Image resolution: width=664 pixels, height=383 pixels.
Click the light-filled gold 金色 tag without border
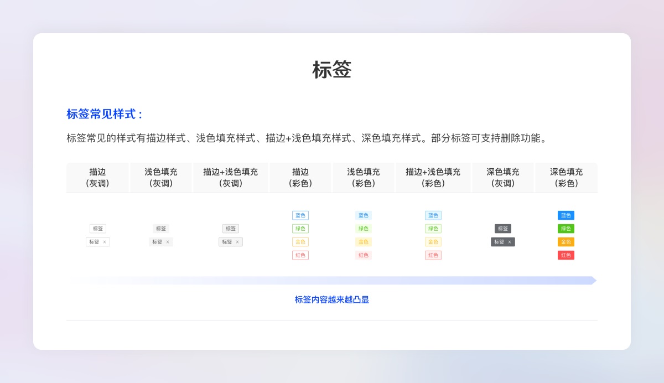click(x=363, y=242)
